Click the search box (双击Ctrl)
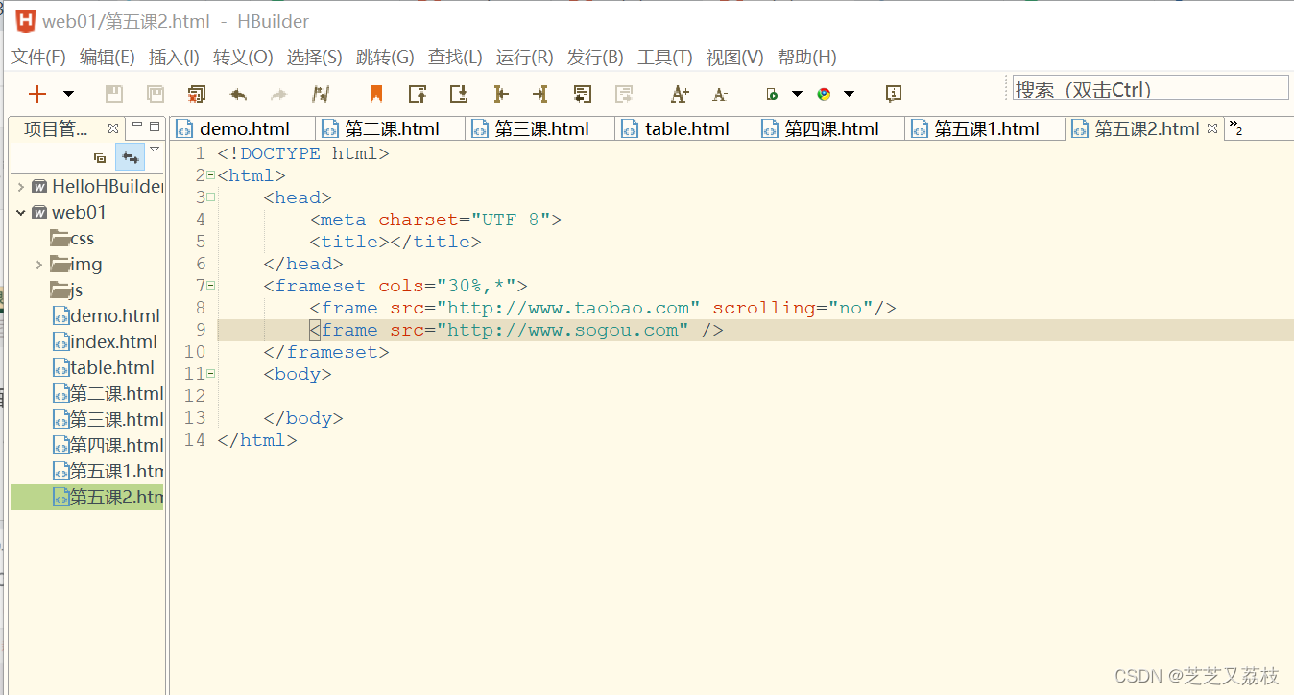 point(1151,89)
